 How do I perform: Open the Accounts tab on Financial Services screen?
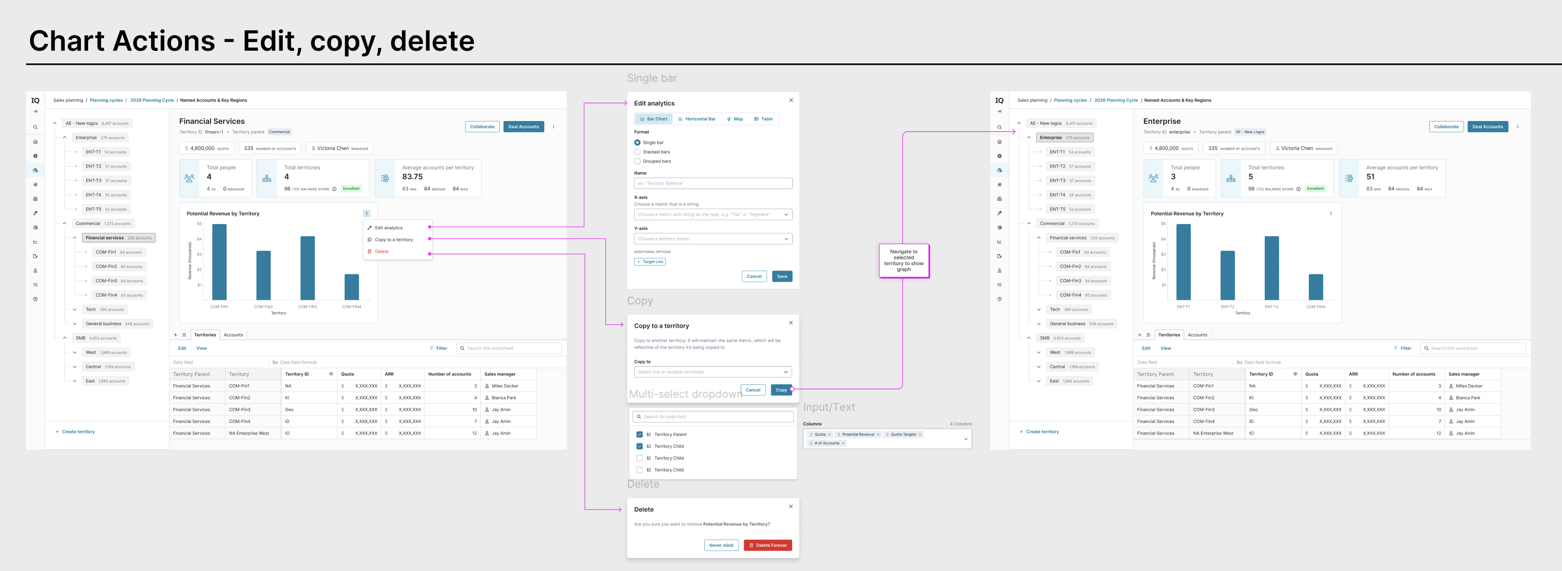tap(233, 334)
